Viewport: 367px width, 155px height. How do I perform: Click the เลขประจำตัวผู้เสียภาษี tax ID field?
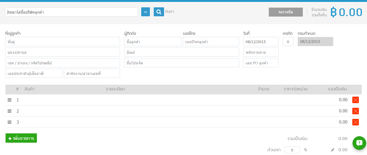34,73
